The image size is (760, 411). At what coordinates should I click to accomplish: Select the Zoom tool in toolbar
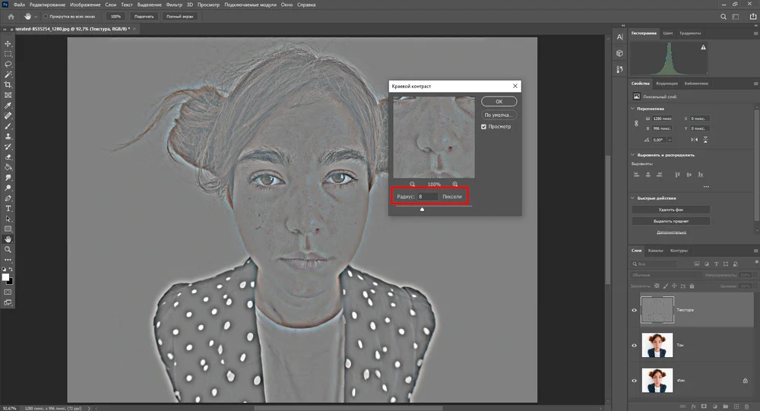8,250
